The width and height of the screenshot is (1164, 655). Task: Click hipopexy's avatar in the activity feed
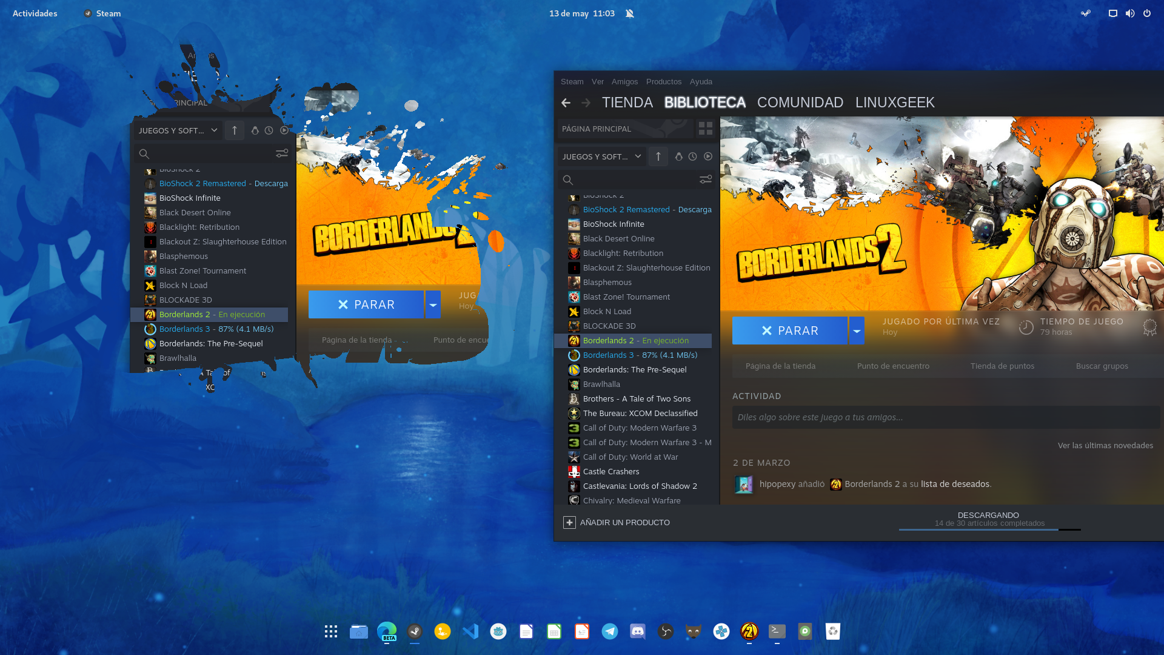click(744, 484)
